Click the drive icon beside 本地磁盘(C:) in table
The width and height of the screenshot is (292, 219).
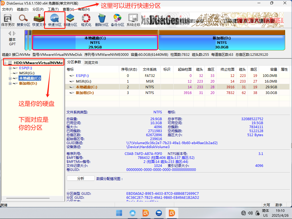click(72, 87)
